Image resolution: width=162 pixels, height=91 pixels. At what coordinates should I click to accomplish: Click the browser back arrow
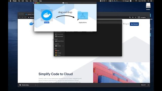pos(19,17)
